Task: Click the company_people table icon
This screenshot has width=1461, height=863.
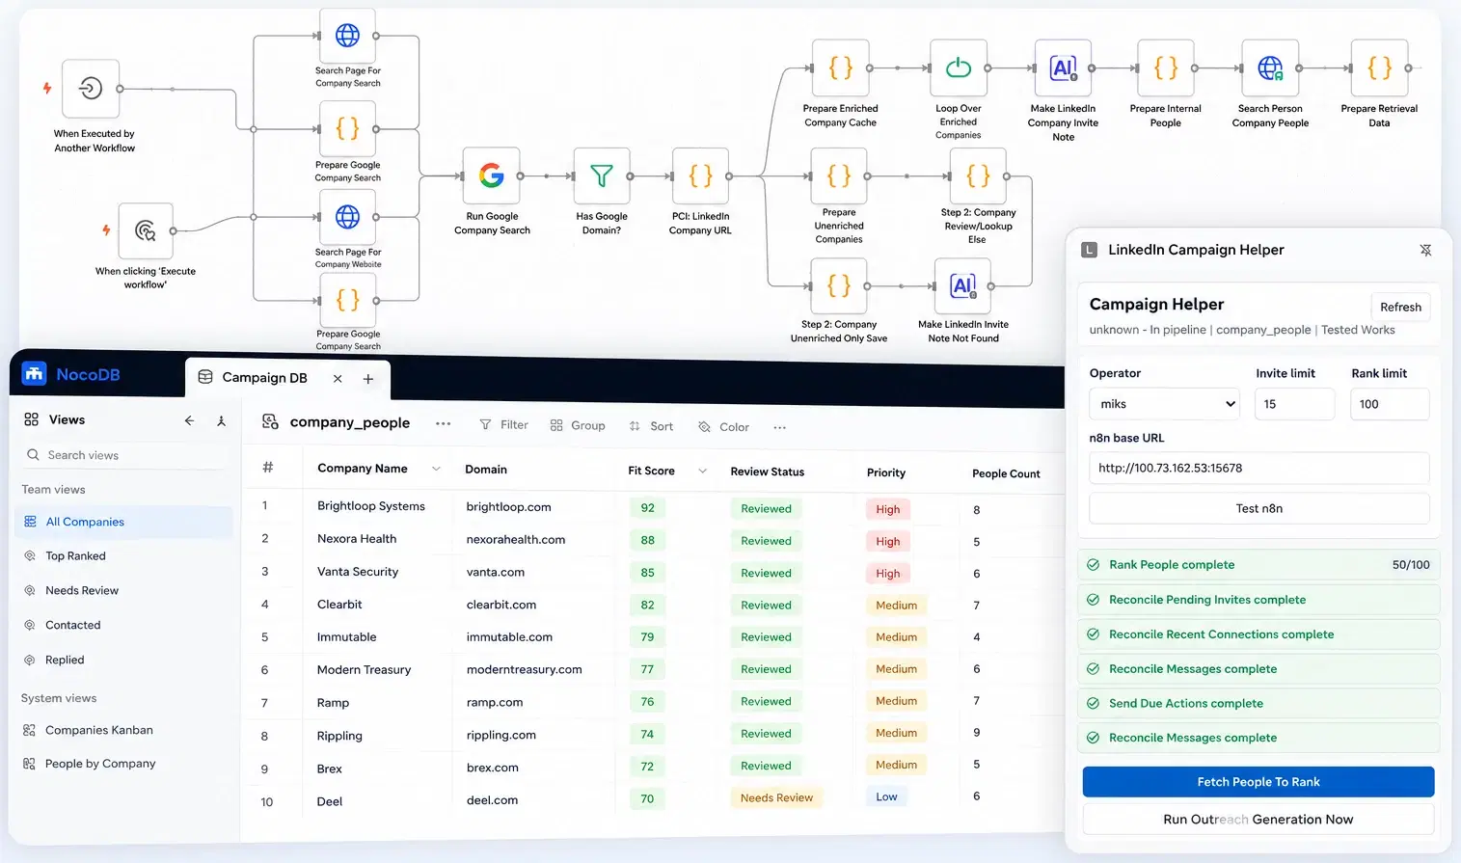Action: (271, 422)
